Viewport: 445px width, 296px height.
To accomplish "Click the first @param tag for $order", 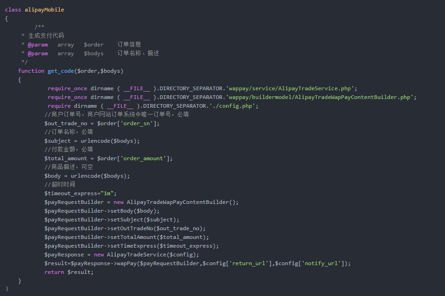I will pyautogui.click(x=37, y=45).
